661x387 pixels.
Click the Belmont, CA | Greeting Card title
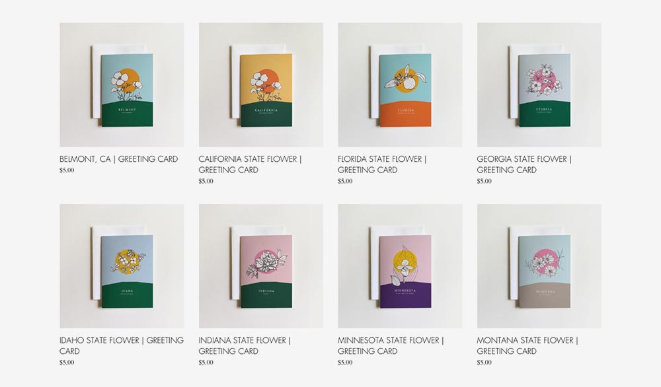click(x=119, y=159)
